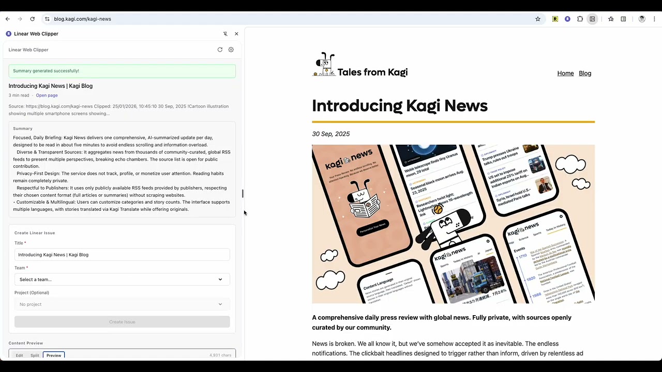Screen dimensions: 662x372
Task: Switch to the Split content tab
Action: (x=35, y=355)
